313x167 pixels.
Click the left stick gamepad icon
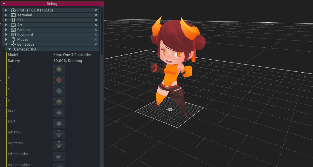tap(59, 135)
